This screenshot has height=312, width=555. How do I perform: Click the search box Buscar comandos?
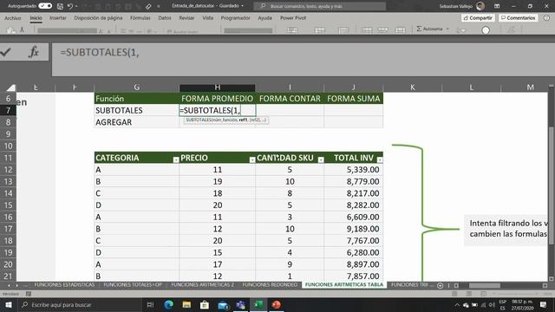pyautogui.click(x=320, y=6)
